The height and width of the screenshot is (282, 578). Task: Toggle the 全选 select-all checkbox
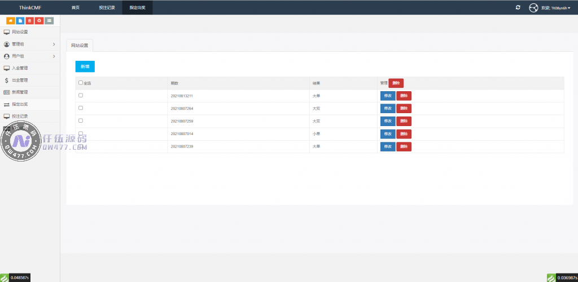[81, 83]
